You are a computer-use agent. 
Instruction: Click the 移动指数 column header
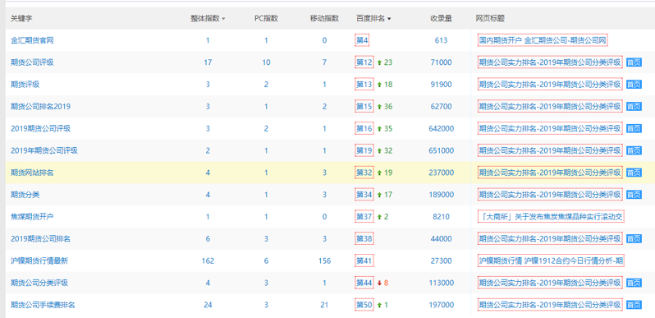coord(324,18)
